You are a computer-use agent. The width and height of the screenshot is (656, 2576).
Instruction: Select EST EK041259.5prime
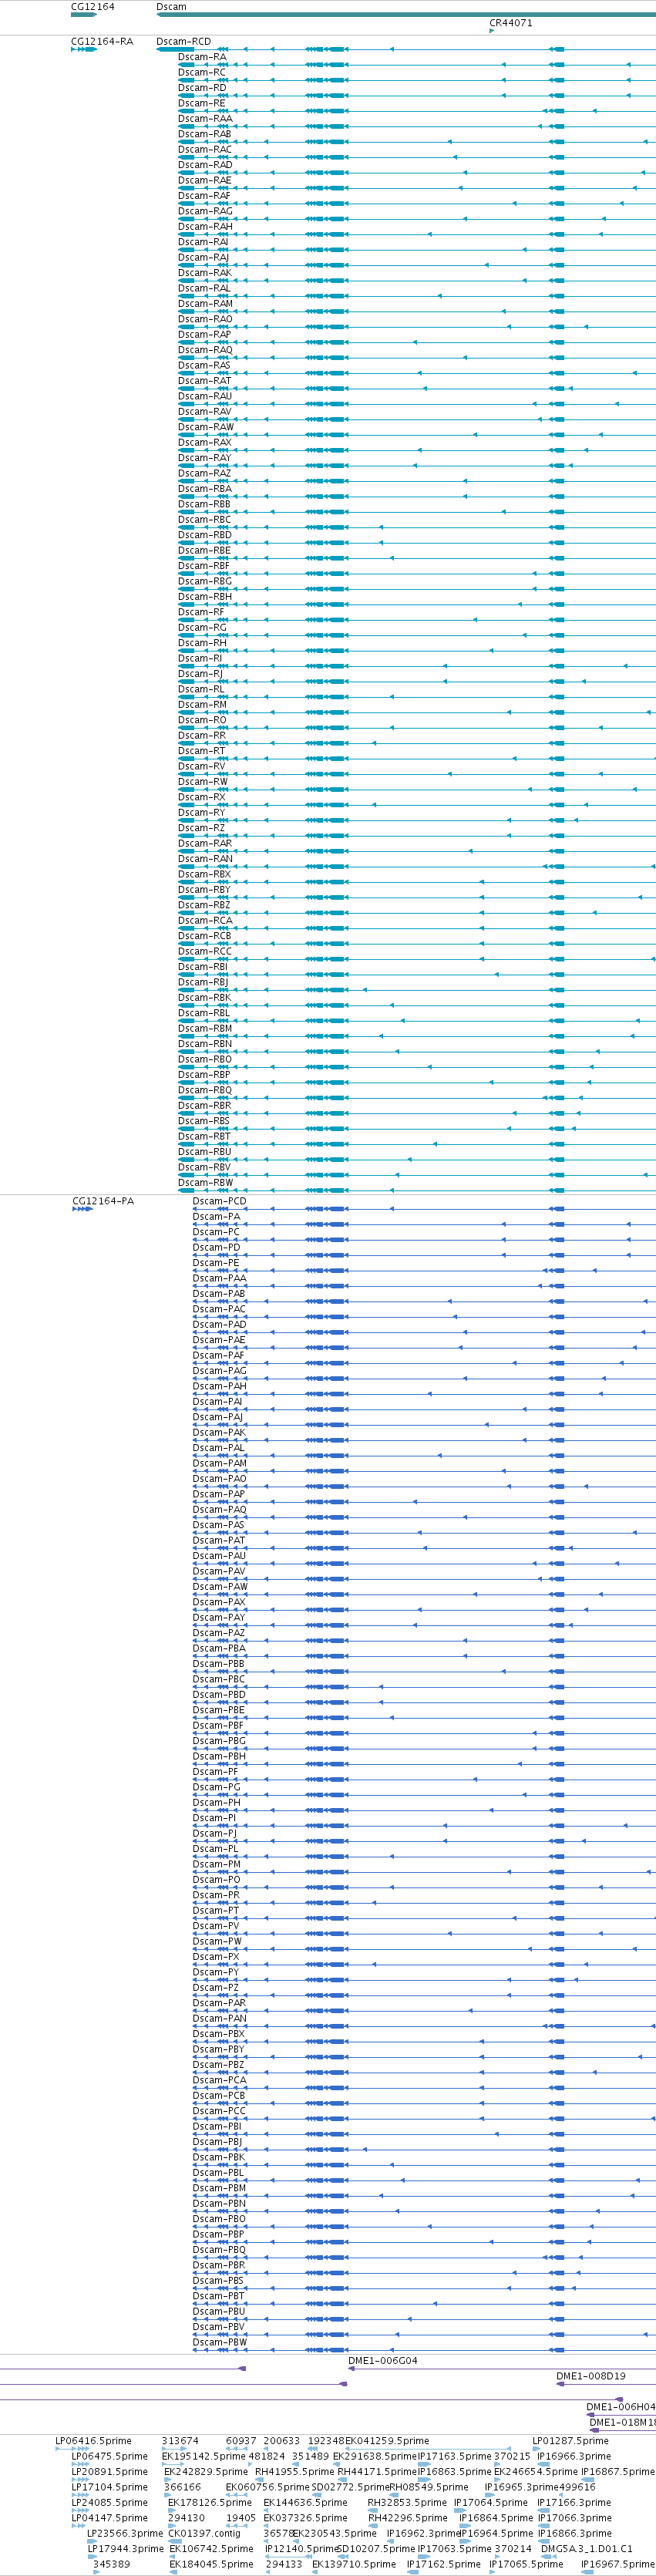click(x=387, y=2440)
